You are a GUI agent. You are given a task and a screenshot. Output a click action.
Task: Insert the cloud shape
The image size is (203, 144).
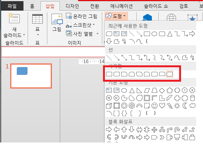(x=192, y=106)
